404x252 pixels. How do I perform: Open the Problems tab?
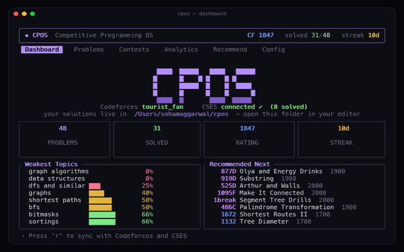[x=89, y=50]
